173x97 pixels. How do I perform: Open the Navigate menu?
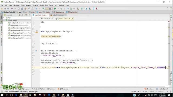click(16, 5)
